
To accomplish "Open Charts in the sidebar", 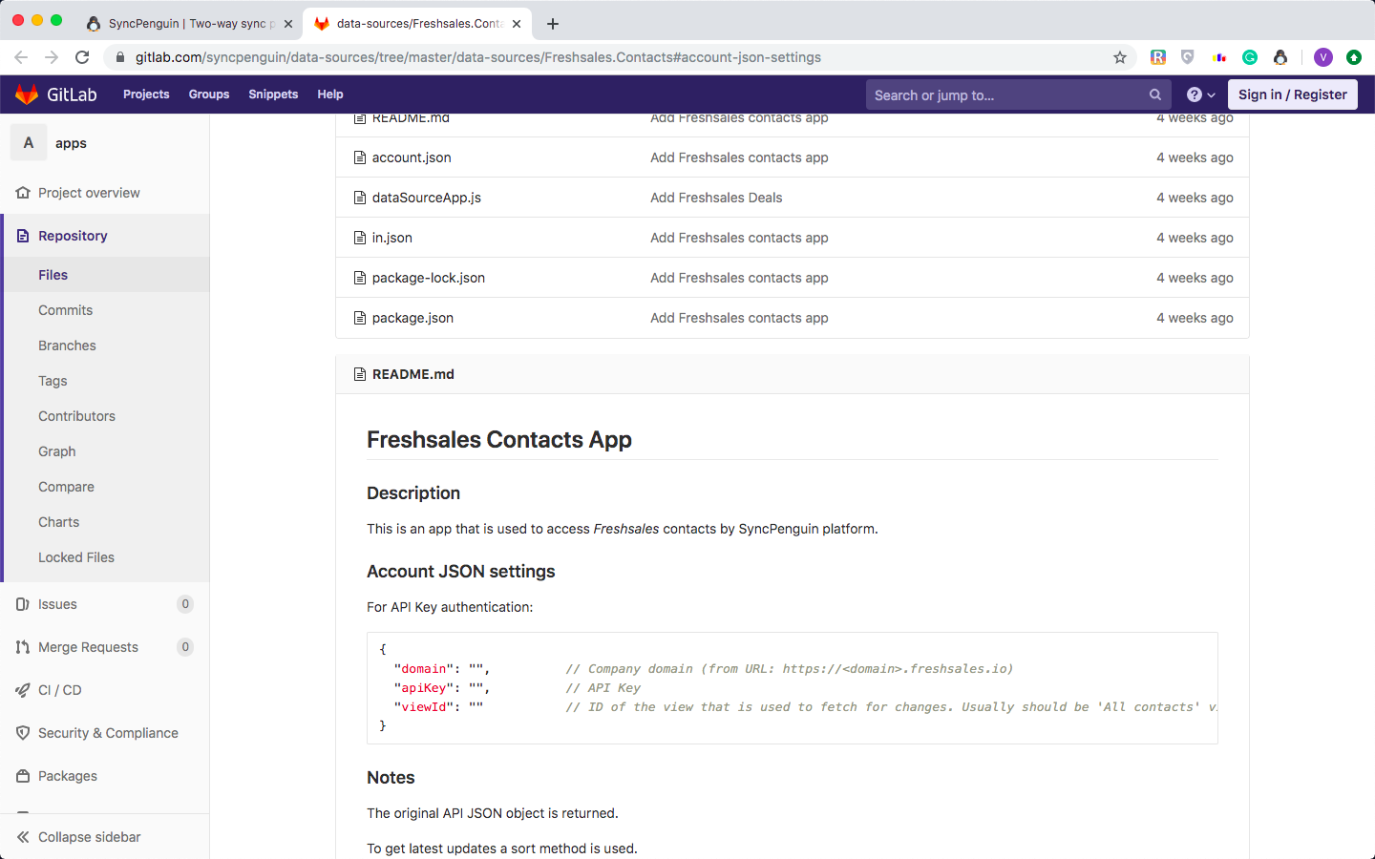I will point(59,522).
